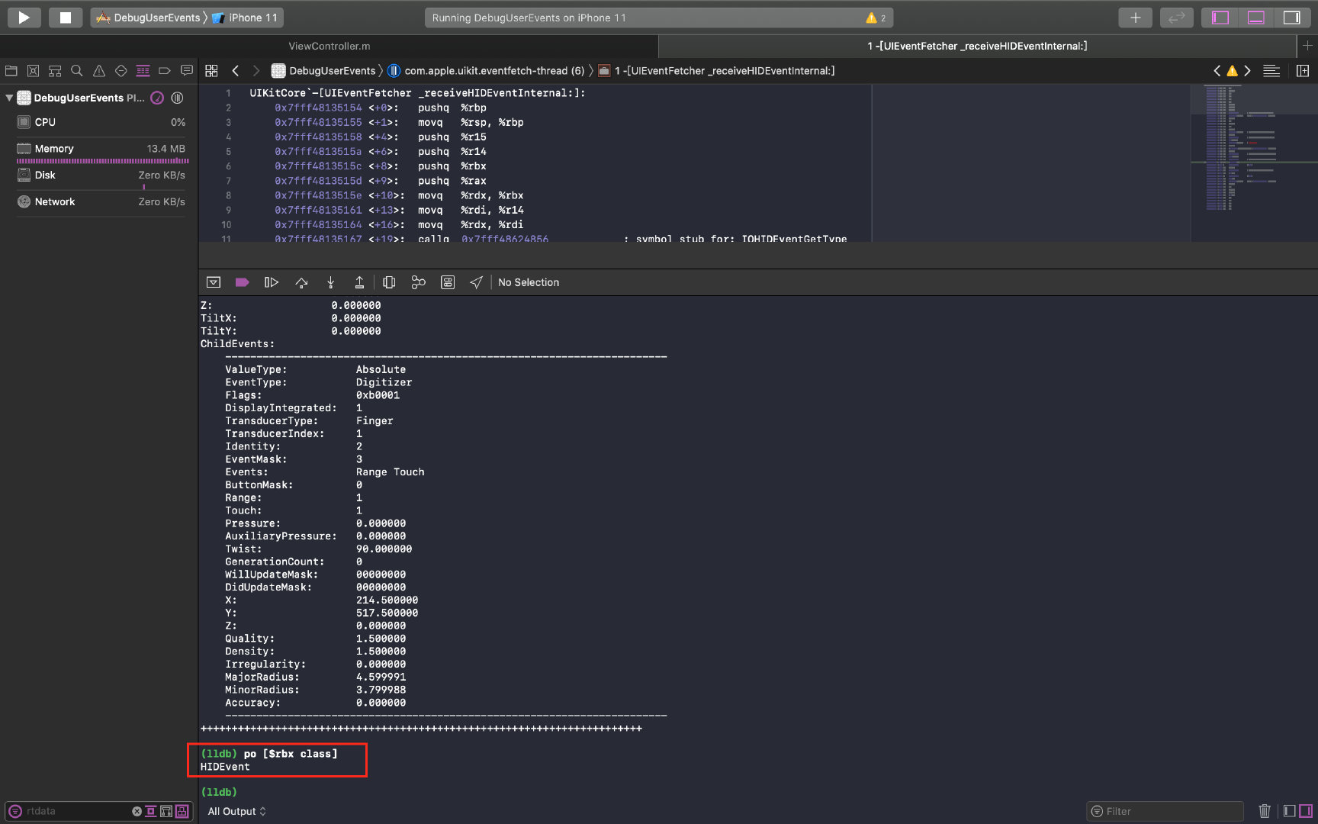Select the Debug navigator icon
The image size is (1318, 824).
coord(143,71)
